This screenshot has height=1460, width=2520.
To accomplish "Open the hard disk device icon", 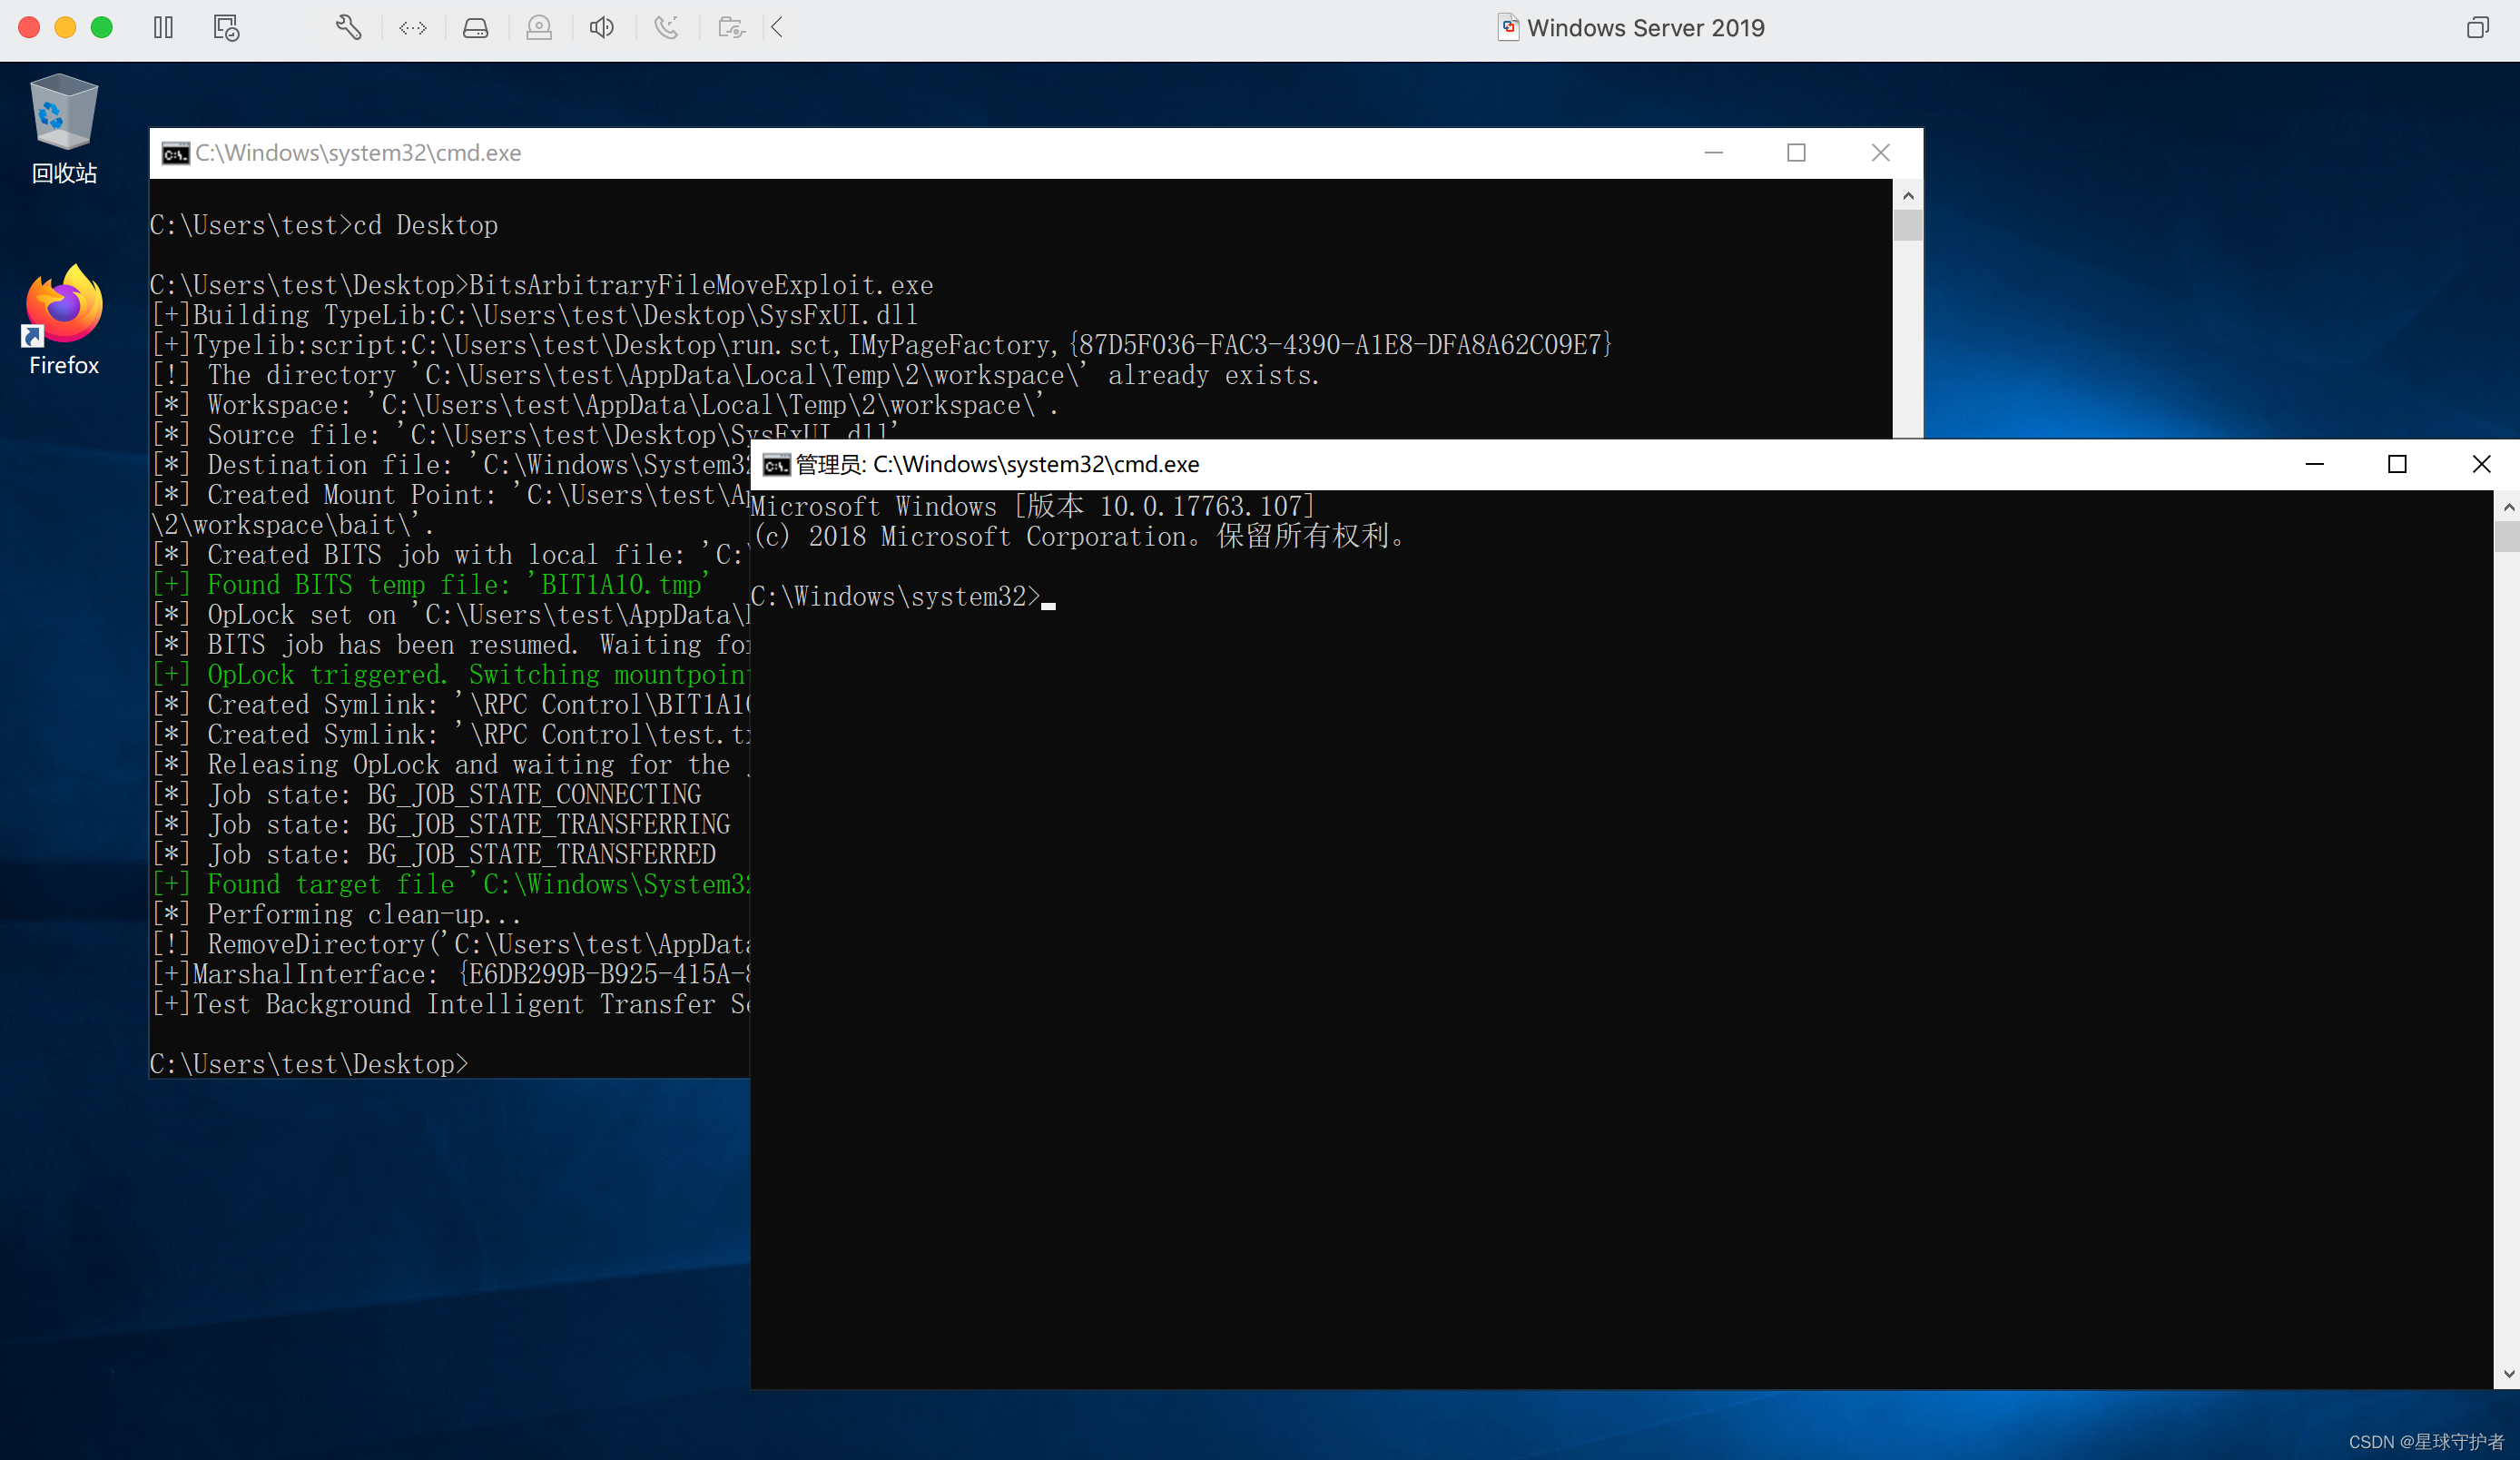I will point(475,27).
